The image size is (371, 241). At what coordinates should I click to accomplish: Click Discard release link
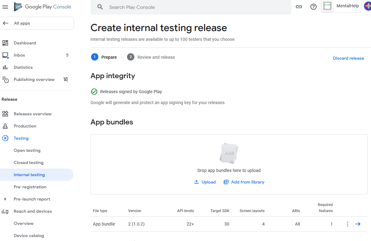point(348,58)
